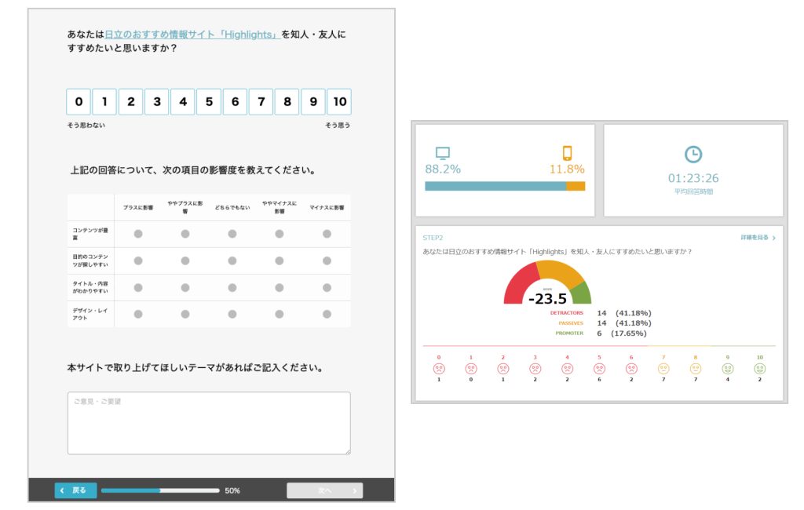Click the smiling face icon under score 10
Viewport: 804px width, 510px height.
(759, 369)
